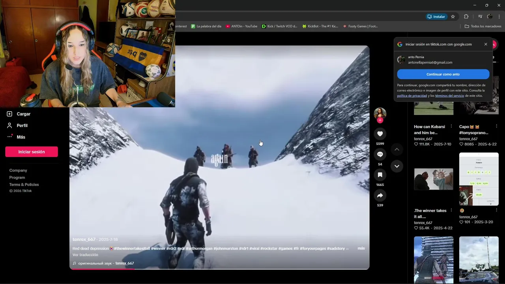Open the KickBot bookmark
This screenshot has width=505, height=284.
coord(320,26)
